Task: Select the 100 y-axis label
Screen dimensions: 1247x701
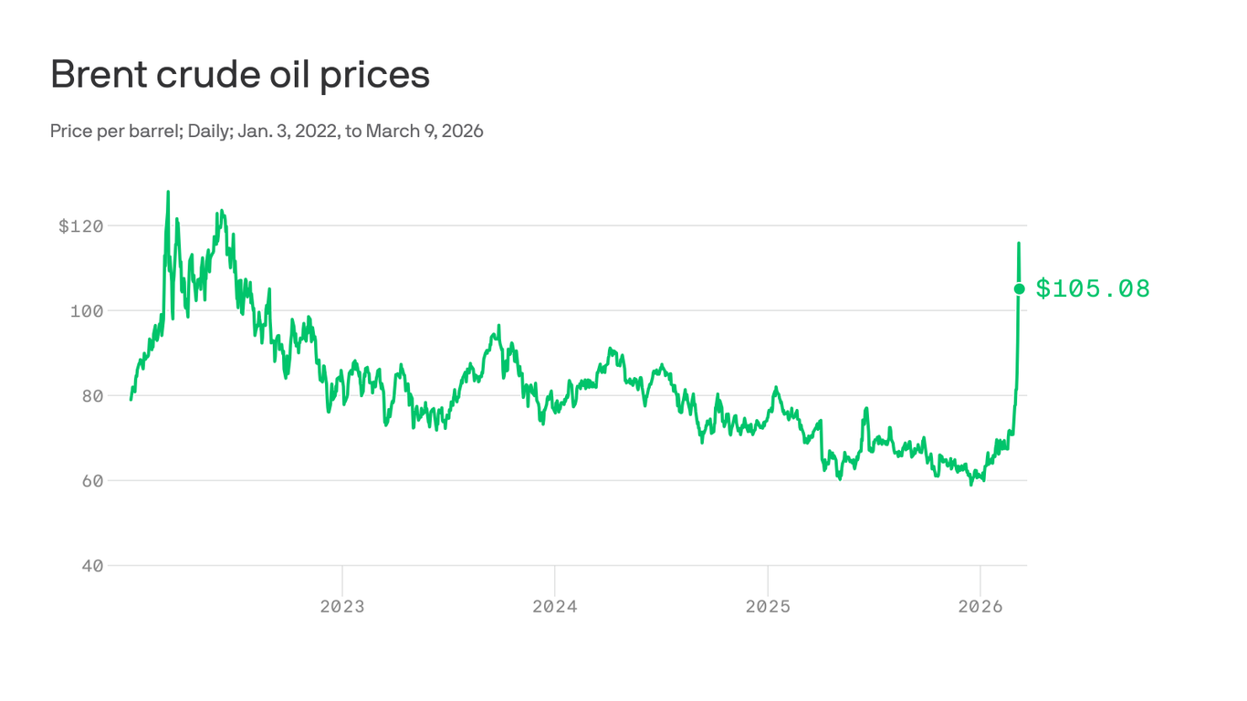Action: (x=86, y=311)
